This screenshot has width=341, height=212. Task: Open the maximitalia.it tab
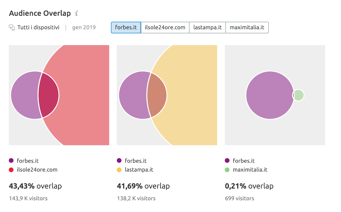[247, 28]
